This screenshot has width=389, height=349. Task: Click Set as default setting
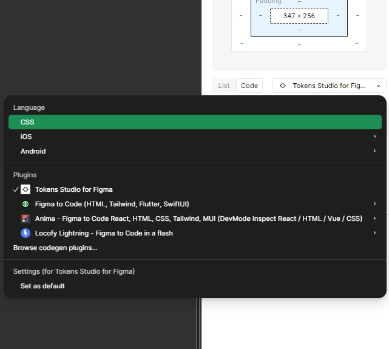click(195, 286)
